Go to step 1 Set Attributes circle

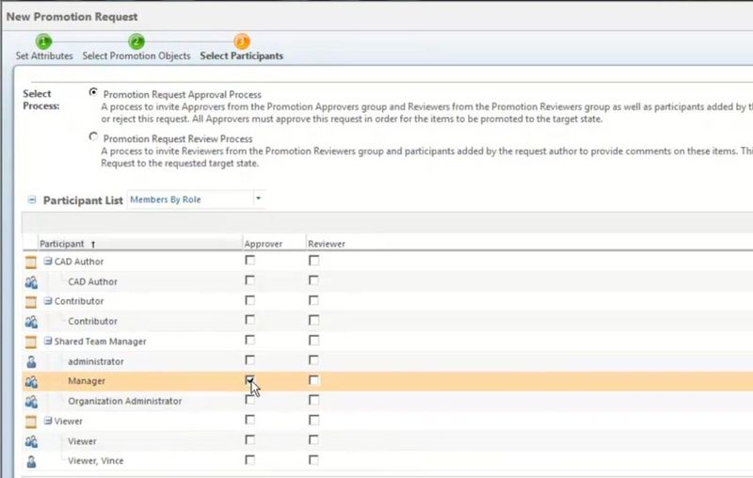[43, 41]
